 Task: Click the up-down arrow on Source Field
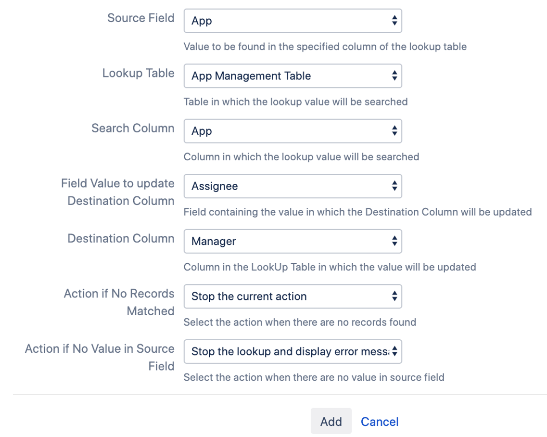pos(394,21)
